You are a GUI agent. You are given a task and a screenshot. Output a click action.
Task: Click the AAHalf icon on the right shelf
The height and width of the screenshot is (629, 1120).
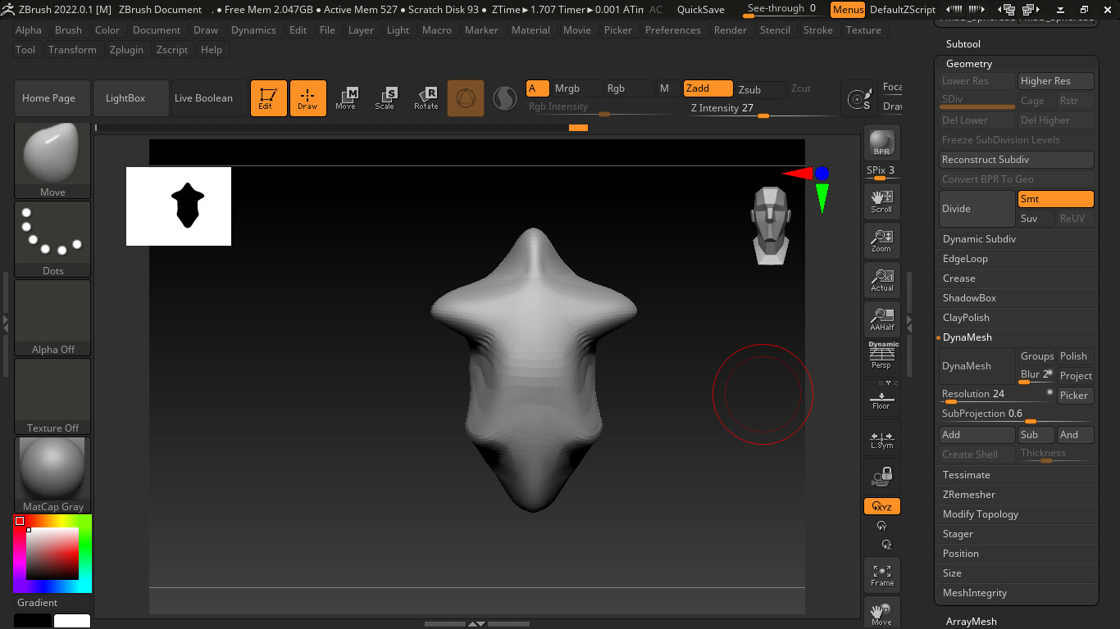[881, 319]
